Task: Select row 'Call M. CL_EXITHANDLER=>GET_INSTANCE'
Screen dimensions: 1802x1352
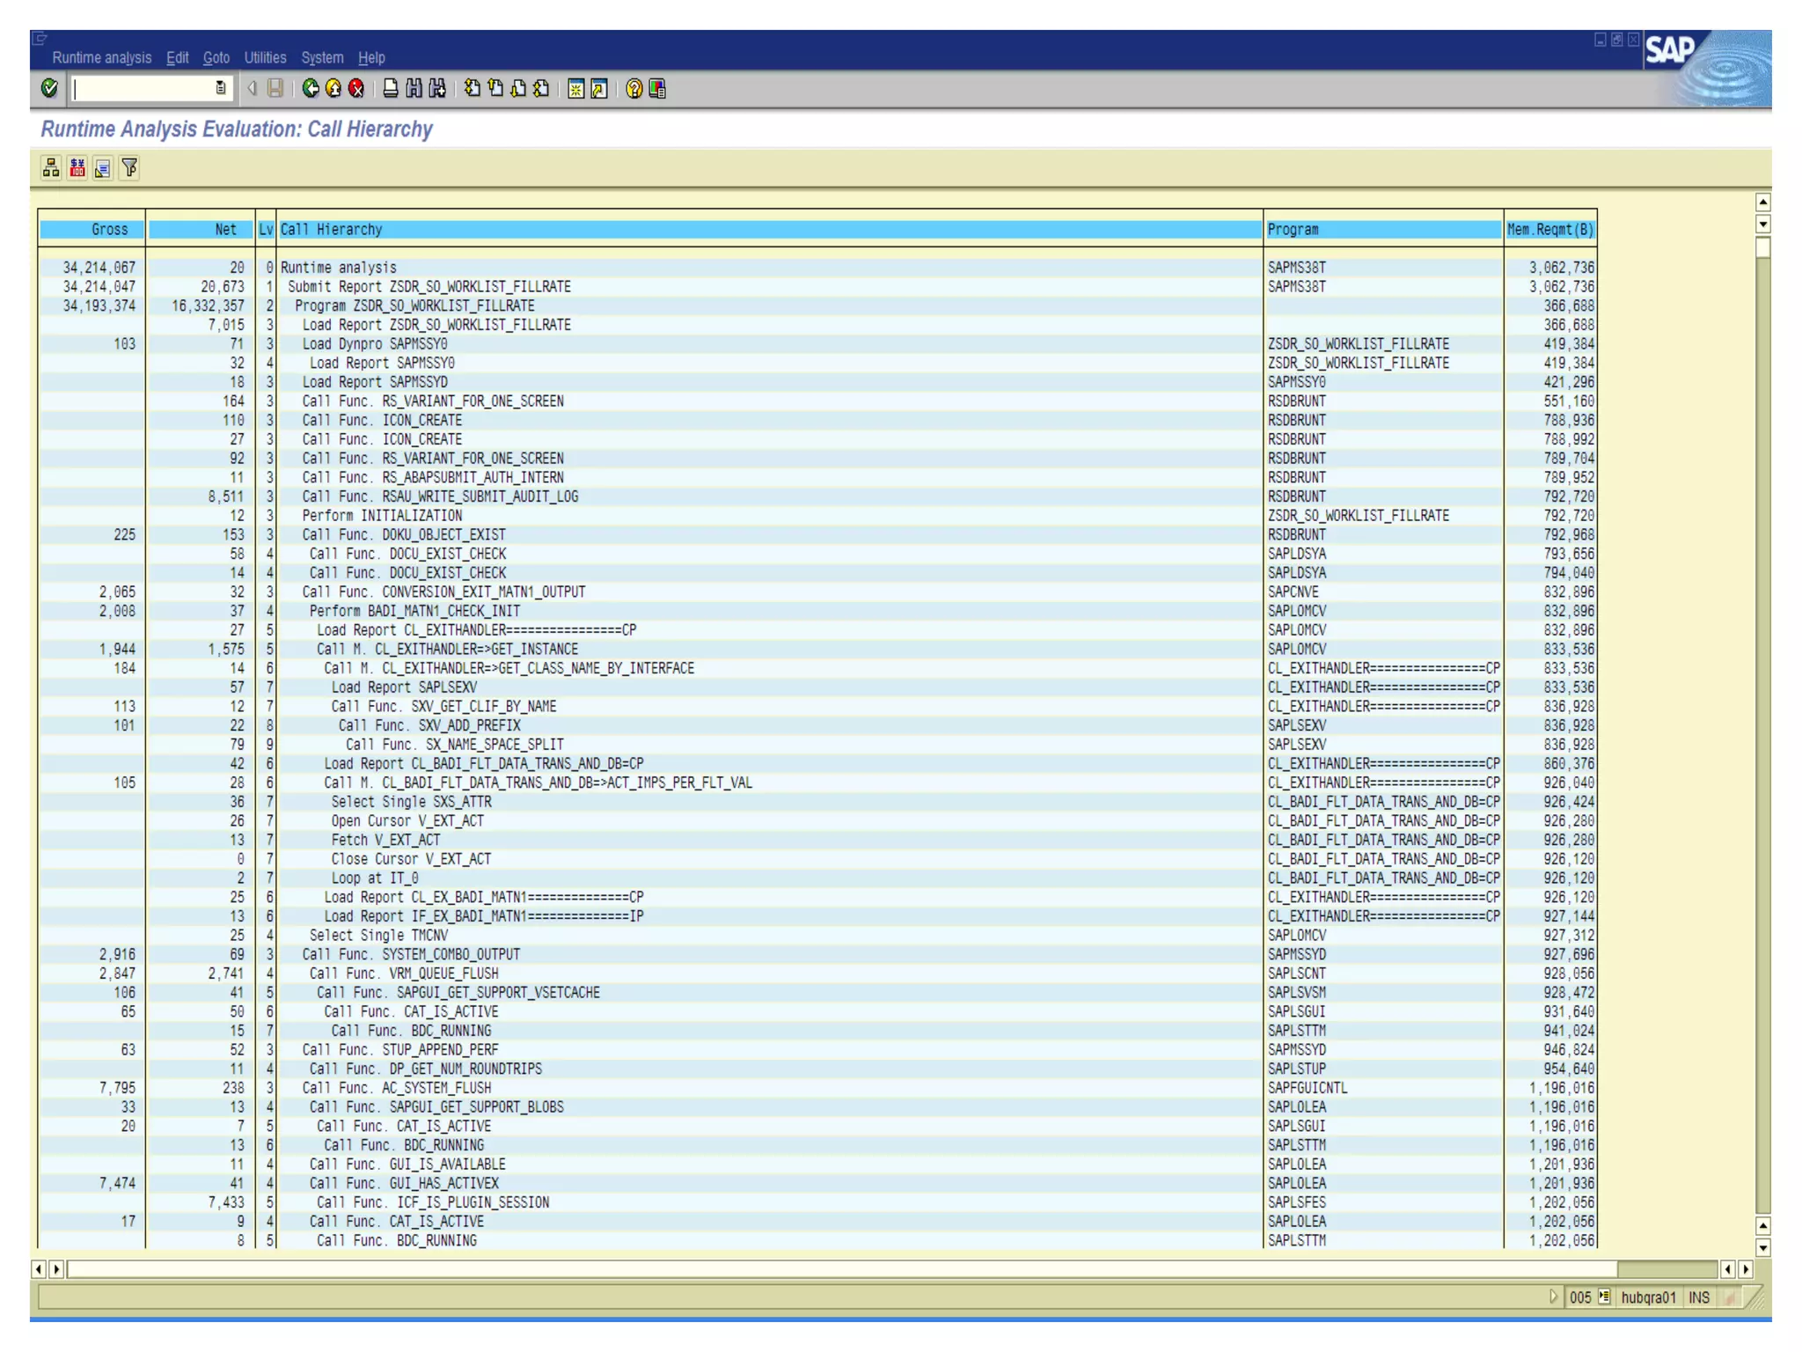Action: pos(817,650)
